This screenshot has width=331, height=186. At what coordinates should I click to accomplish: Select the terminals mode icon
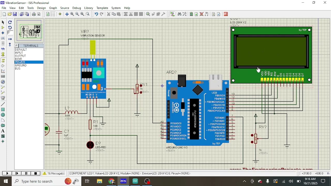(3, 60)
